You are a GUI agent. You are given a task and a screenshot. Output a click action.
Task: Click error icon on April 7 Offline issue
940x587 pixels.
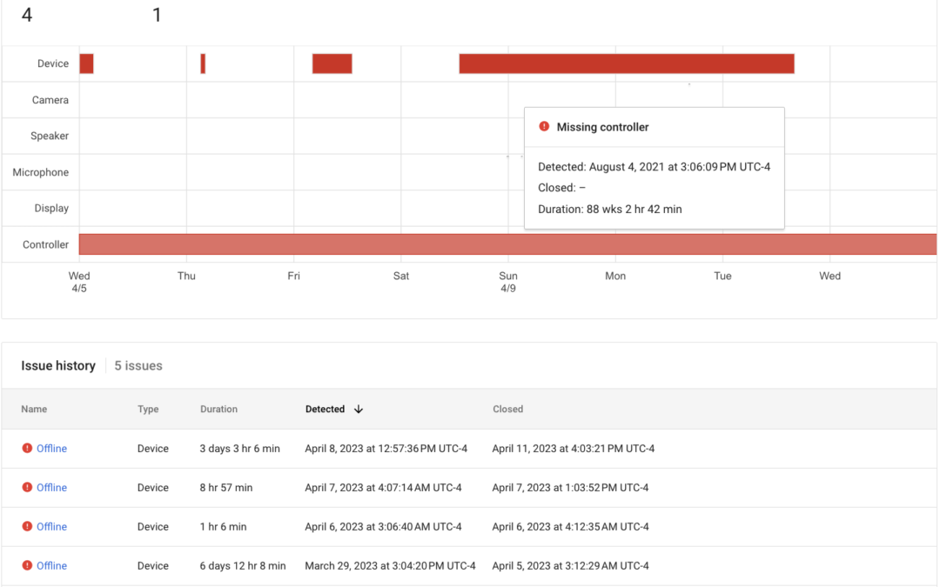27,487
